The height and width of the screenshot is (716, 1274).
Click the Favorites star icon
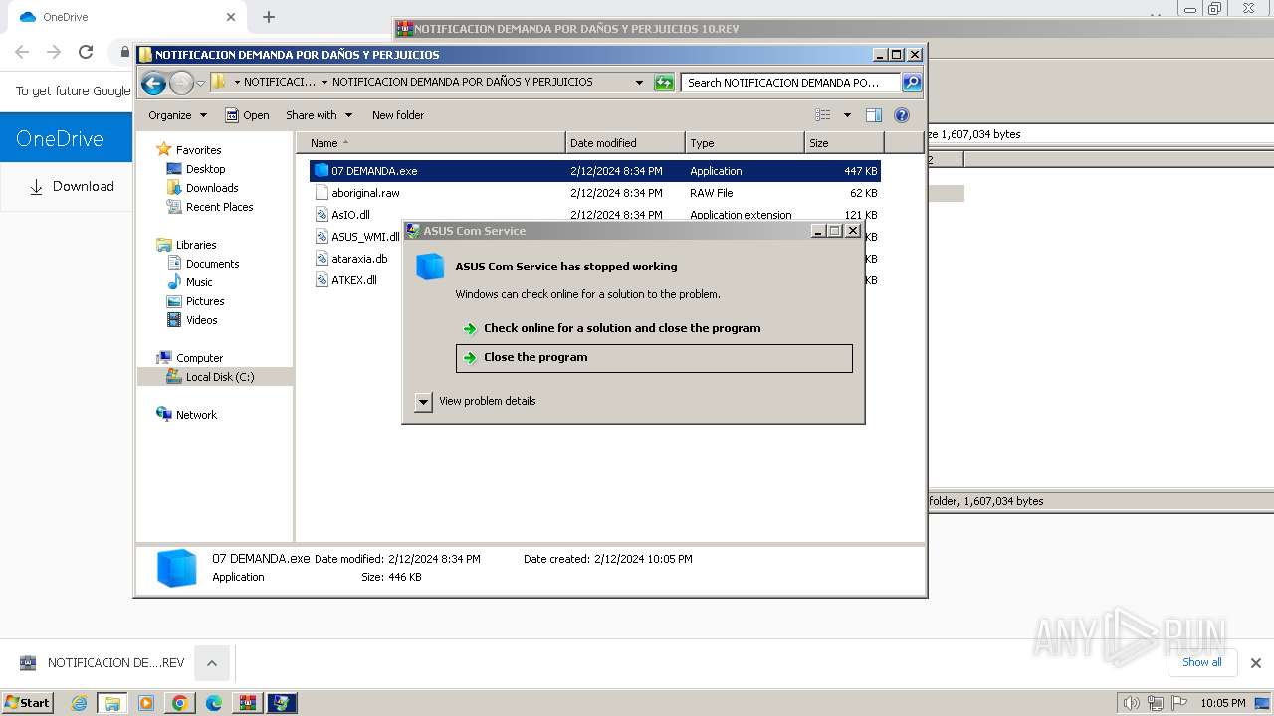tap(164, 149)
